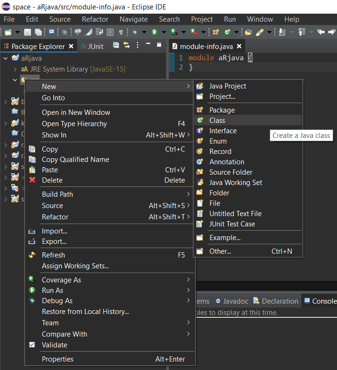
Task: Click Open Type Hierarchy in context menu
Action: [110, 124]
